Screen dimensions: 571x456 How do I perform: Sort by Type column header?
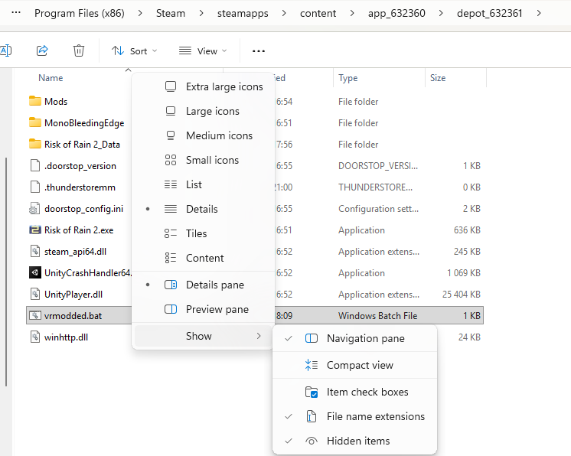[347, 78]
